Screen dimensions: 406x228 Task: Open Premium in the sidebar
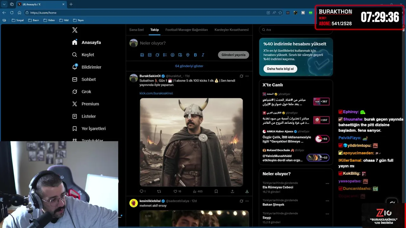[86, 104]
